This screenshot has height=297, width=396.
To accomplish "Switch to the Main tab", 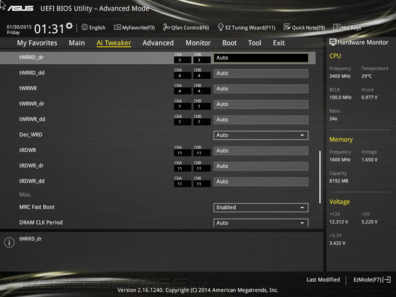I will pos(77,43).
